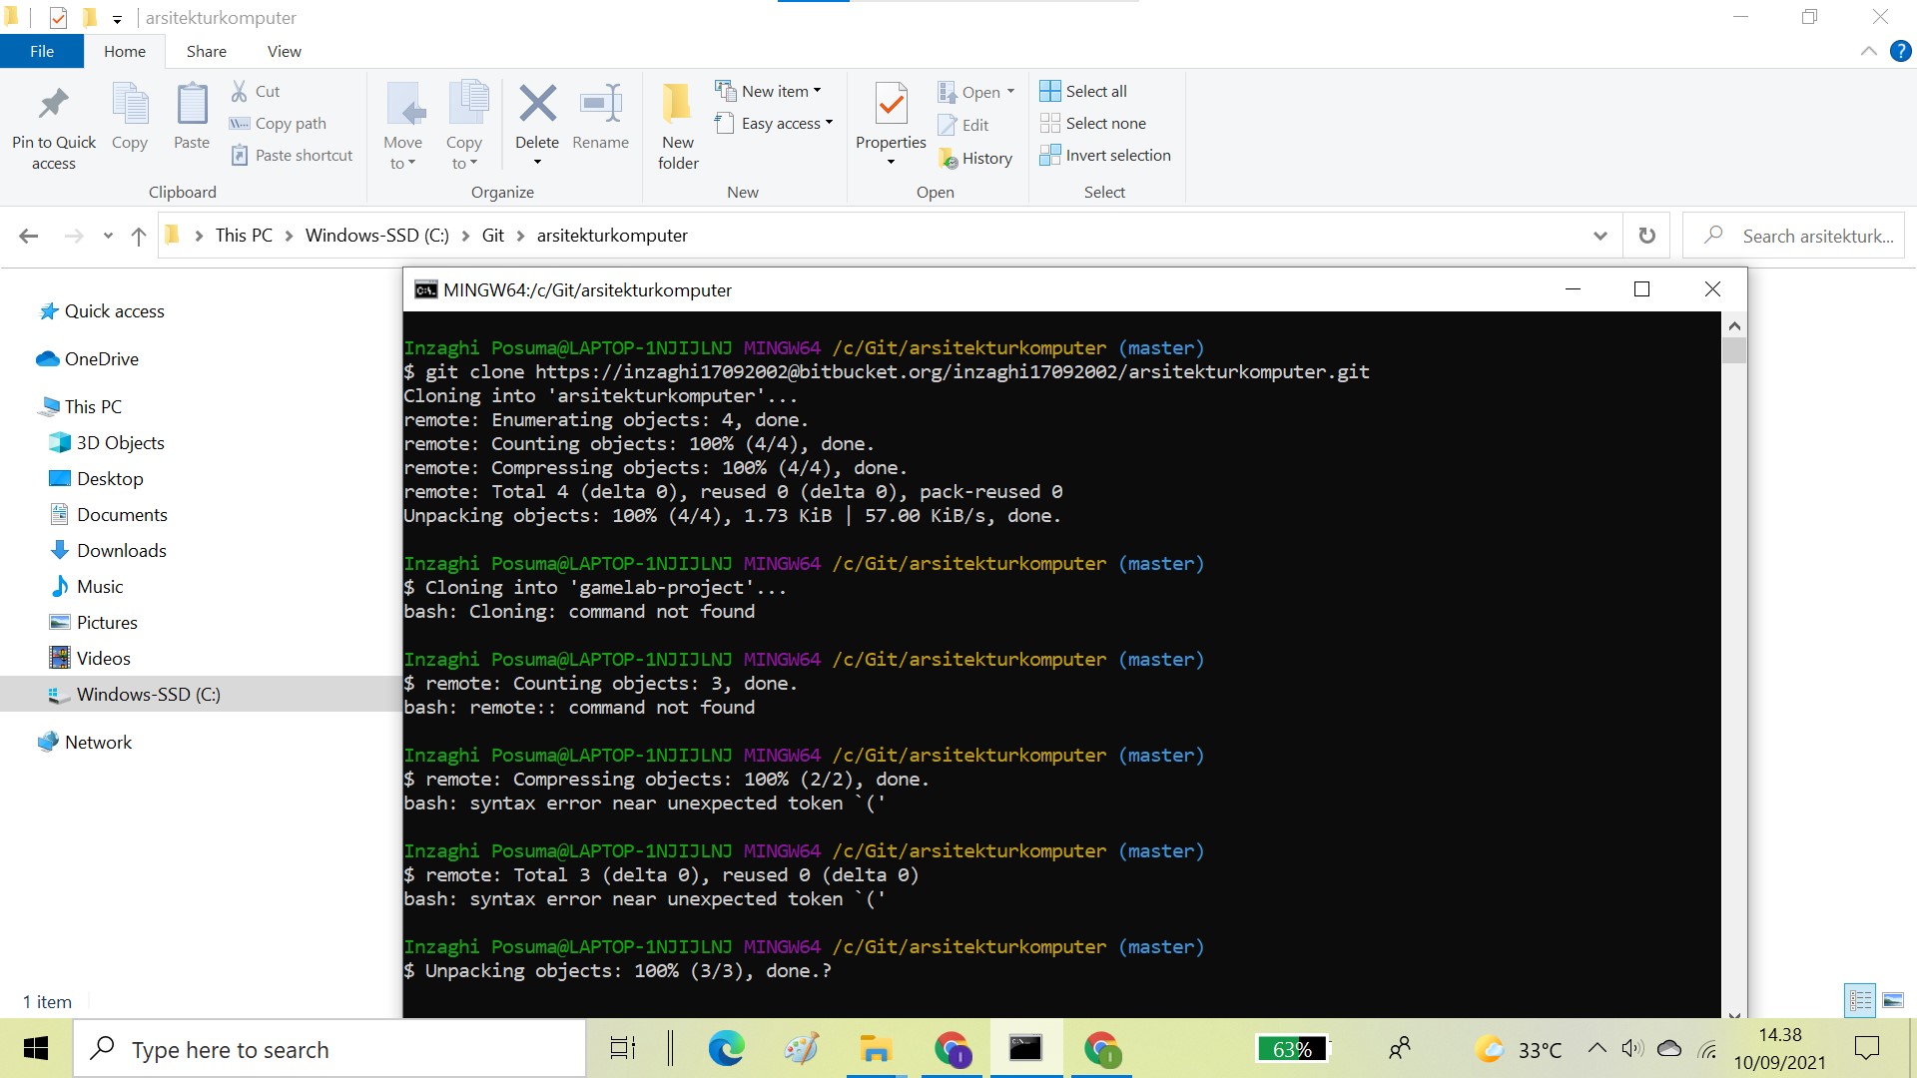Open the New item dropdown
Screen dimensions: 1917x1078
point(770,90)
